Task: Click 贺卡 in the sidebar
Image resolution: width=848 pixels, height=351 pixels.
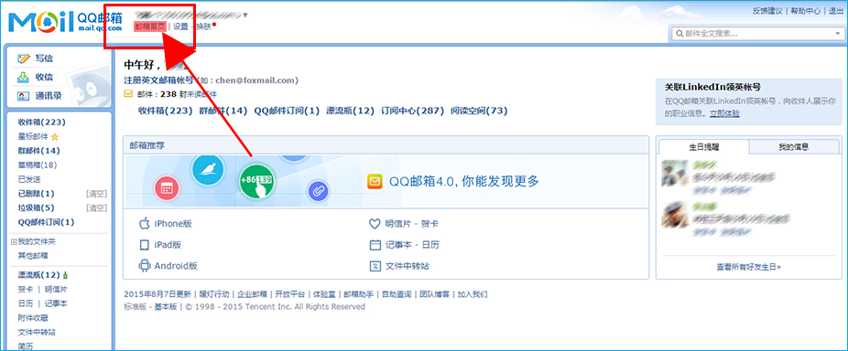Action: [26, 290]
